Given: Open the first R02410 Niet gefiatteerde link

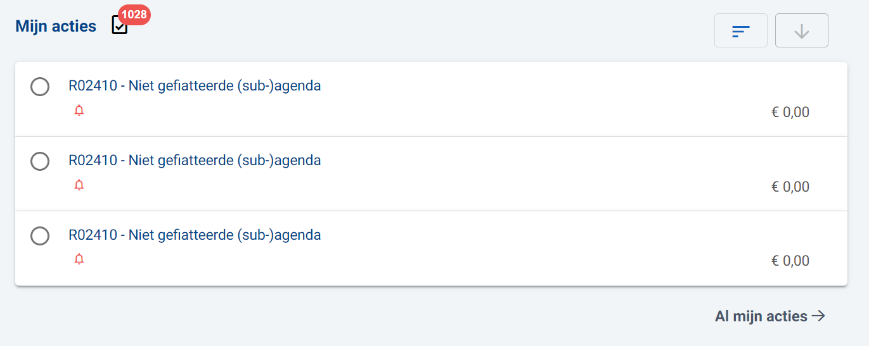Looking at the screenshot, I should tap(195, 86).
